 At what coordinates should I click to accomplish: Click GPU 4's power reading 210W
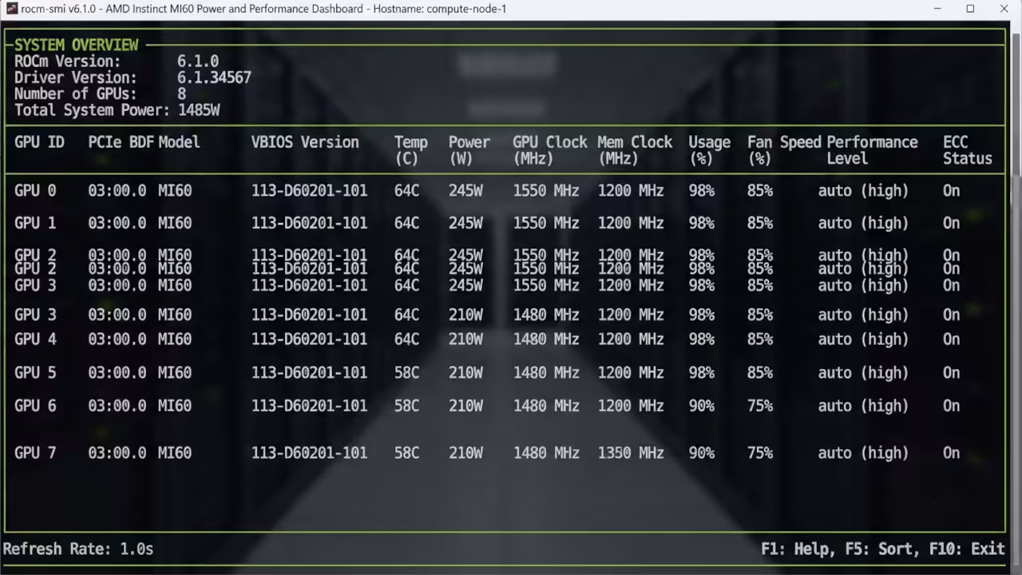[465, 339]
